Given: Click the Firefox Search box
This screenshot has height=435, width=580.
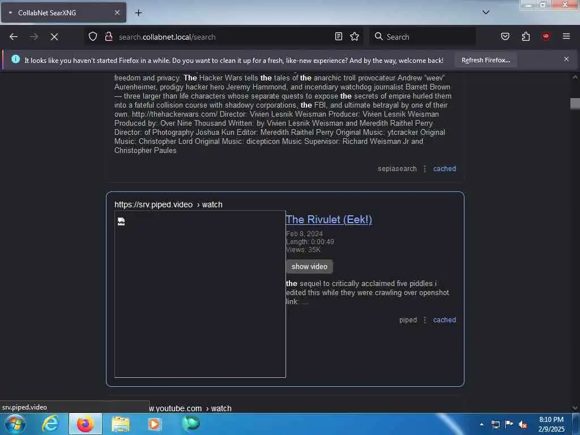Looking at the screenshot, I should click(423, 37).
